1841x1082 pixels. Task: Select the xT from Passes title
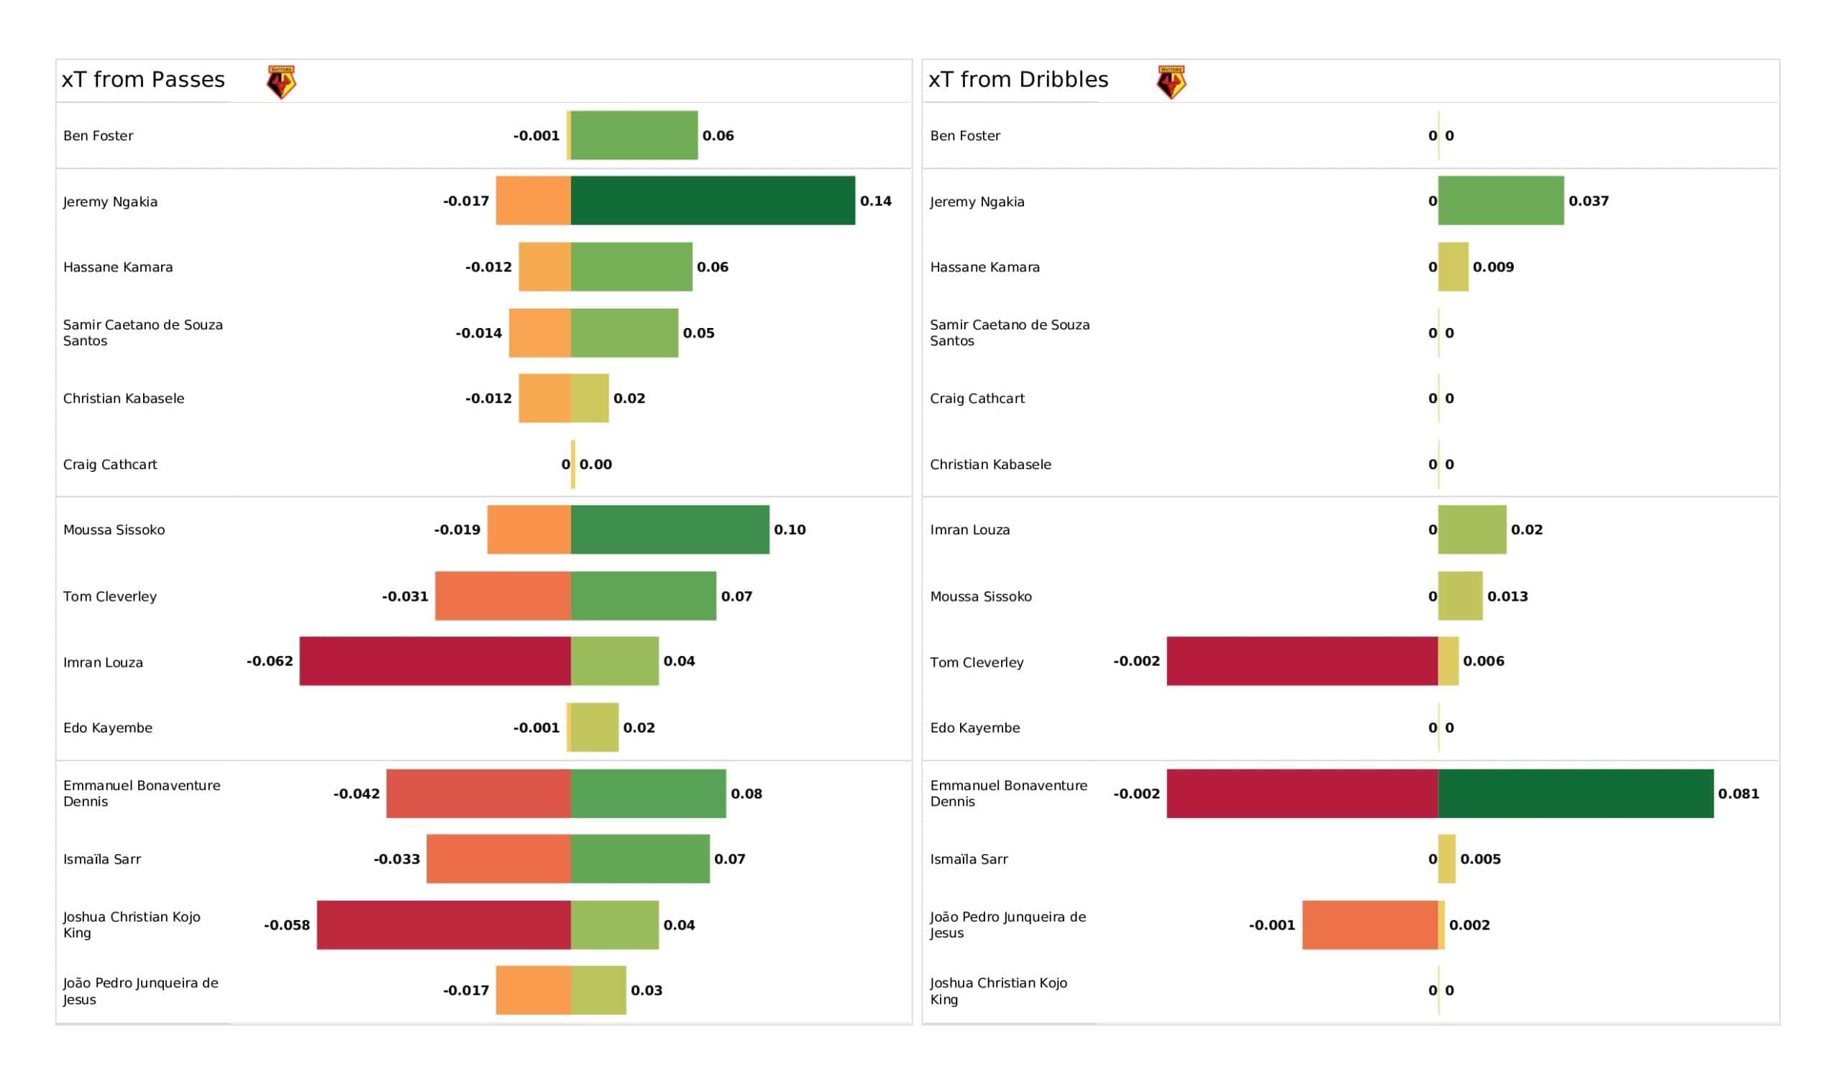coord(143,80)
